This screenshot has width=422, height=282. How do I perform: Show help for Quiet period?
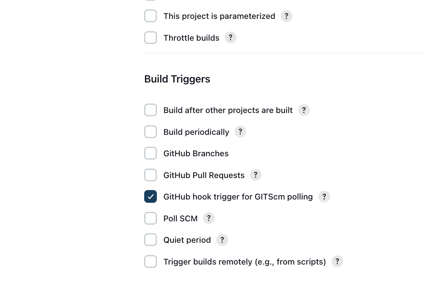pyautogui.click(x=222, y=240)
